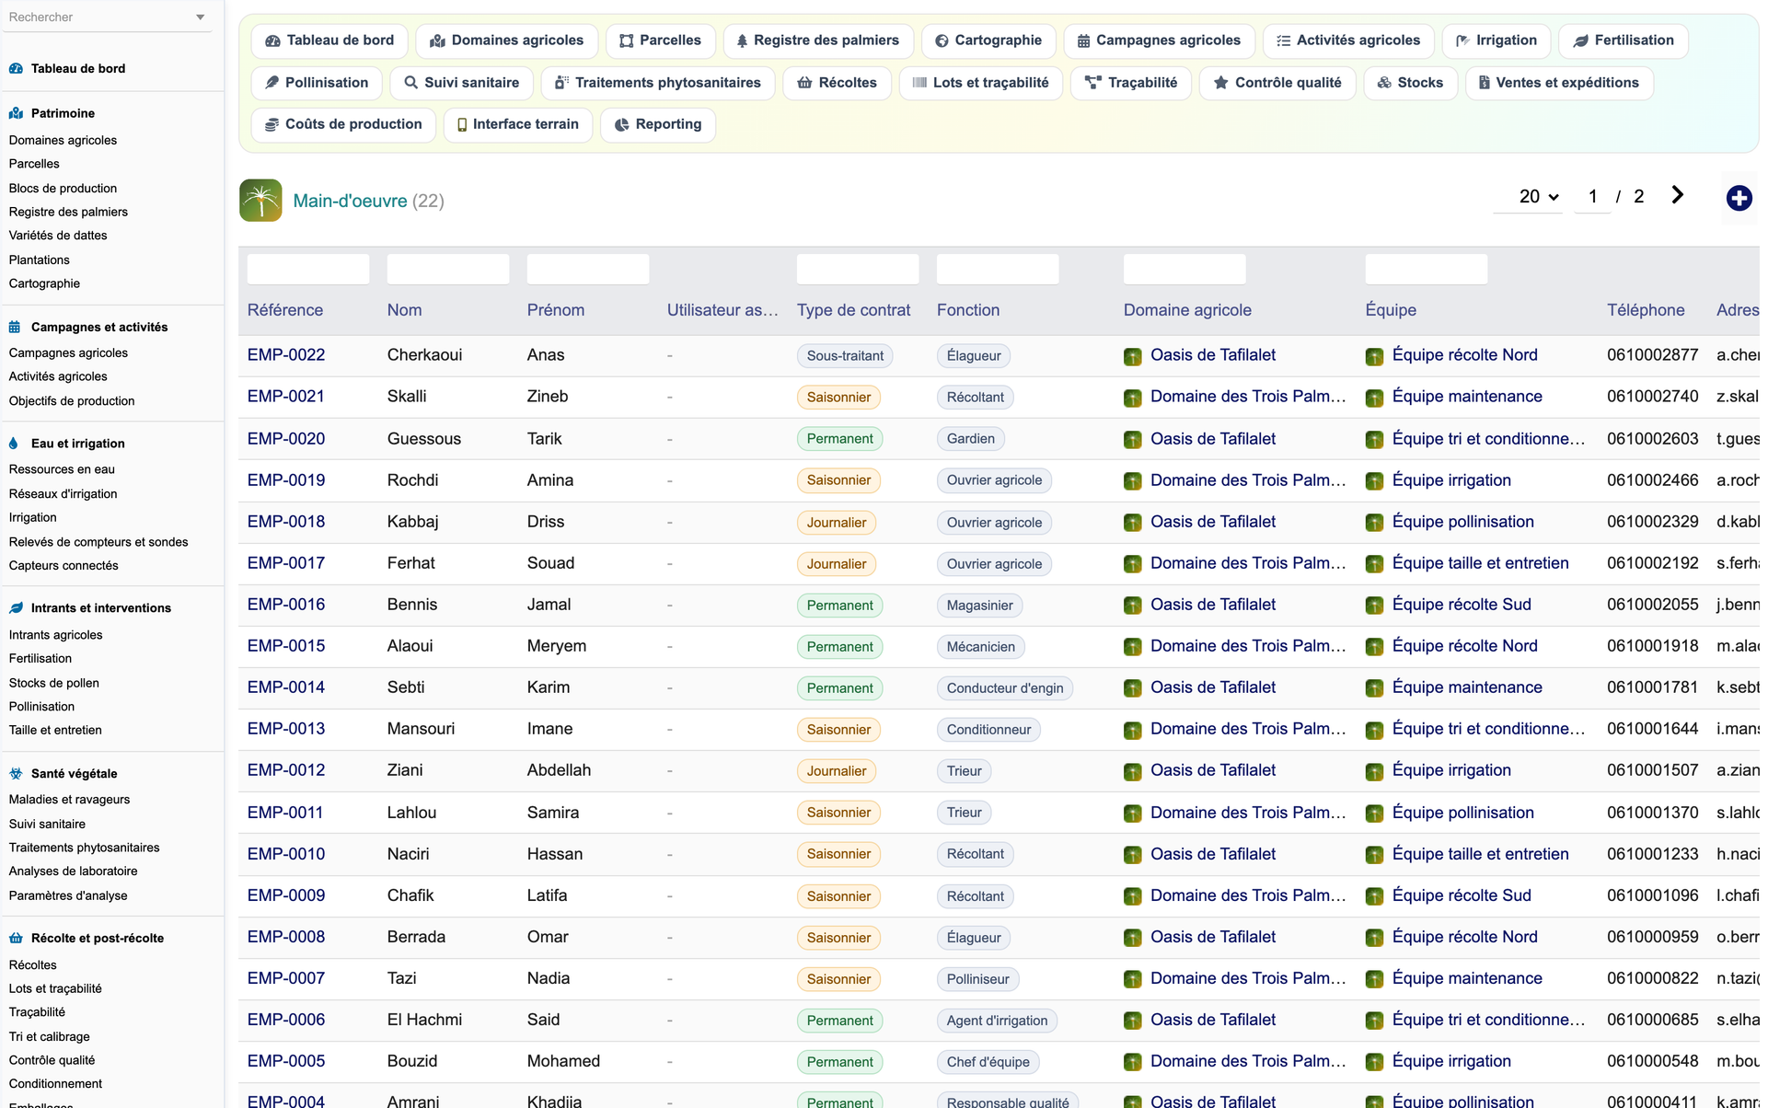
Task: Go to next page with chevron arrow
Action: (x=1677, y=195)
